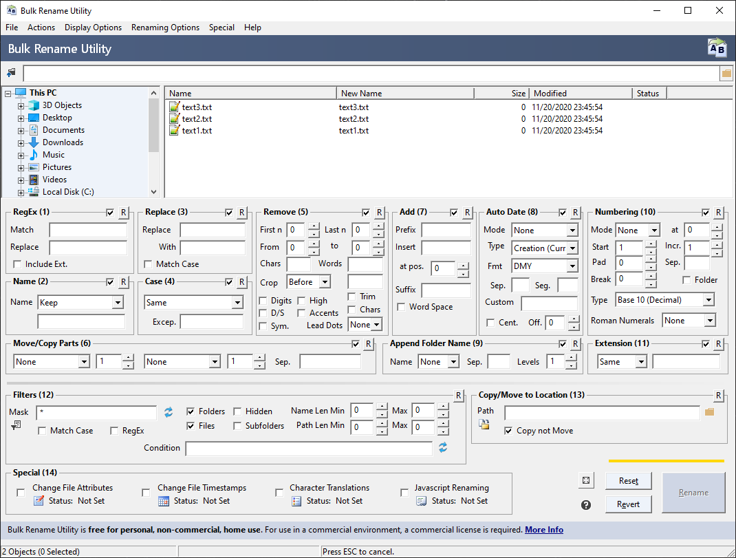Open the Actions menu
The image size is (736, 558).
pos(41,28)
